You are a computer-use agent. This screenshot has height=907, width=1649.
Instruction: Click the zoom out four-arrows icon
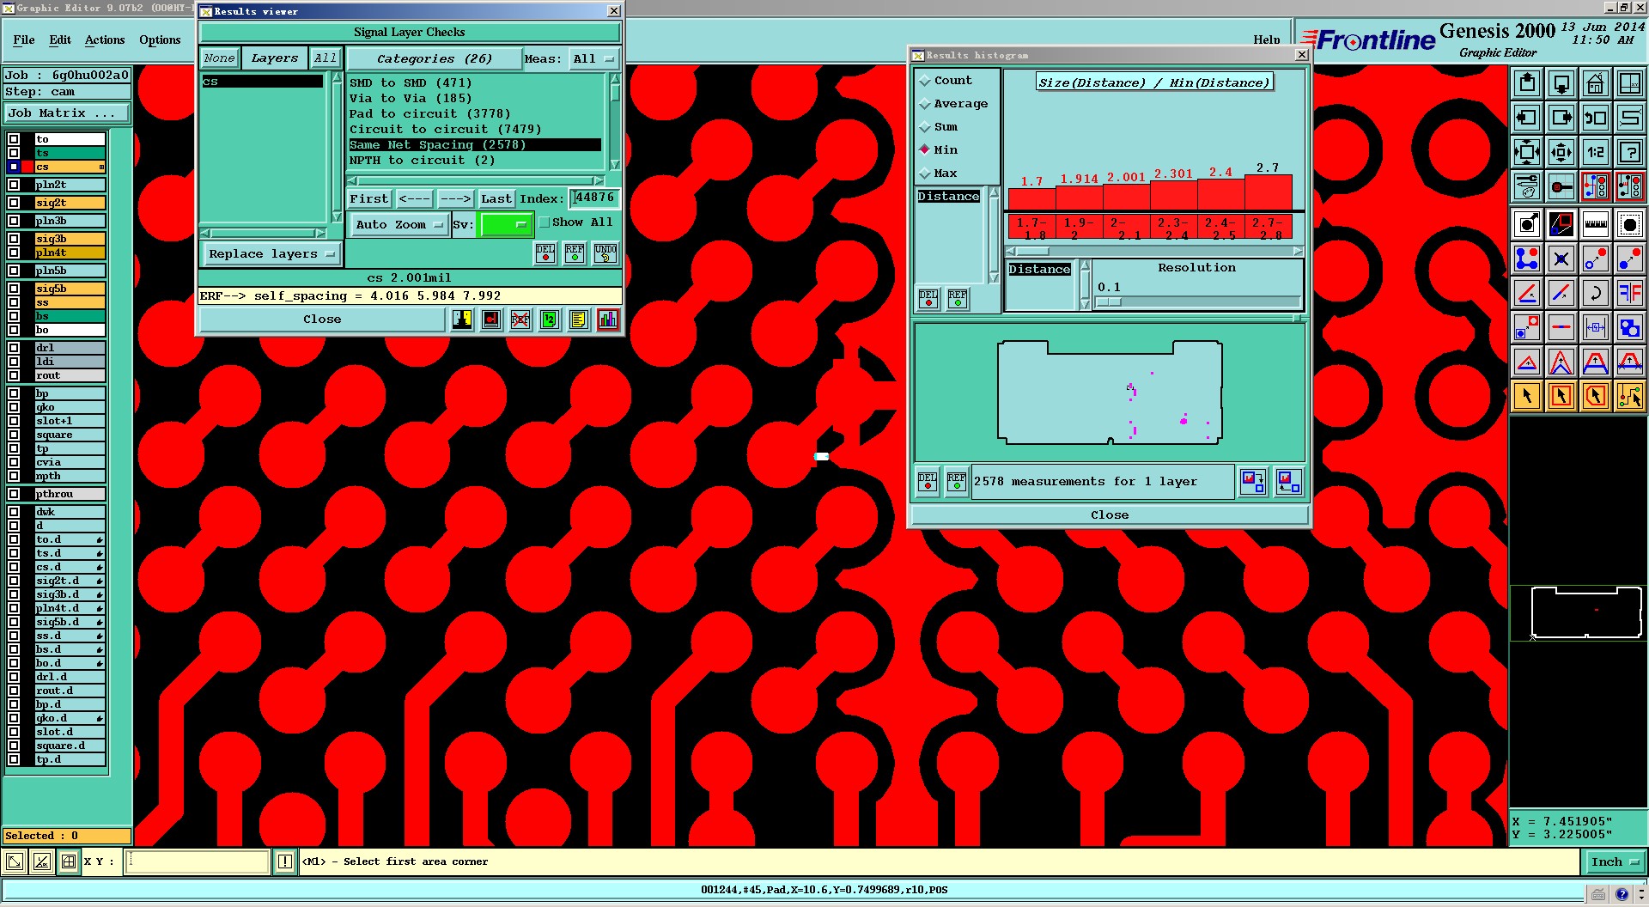(x=1526, y=152)
